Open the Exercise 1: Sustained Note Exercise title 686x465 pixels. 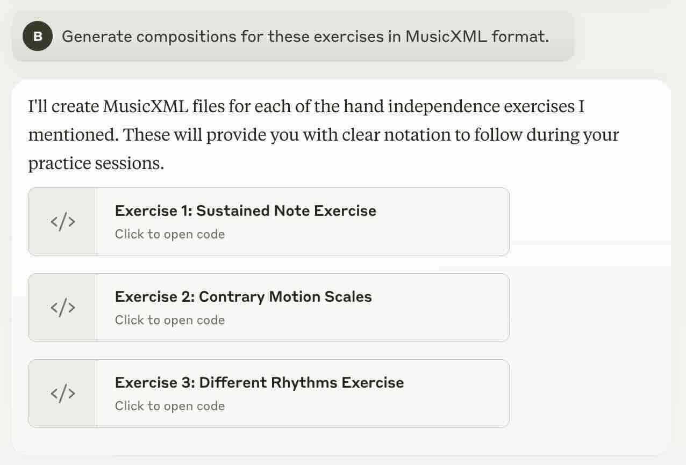click(246, 210)
